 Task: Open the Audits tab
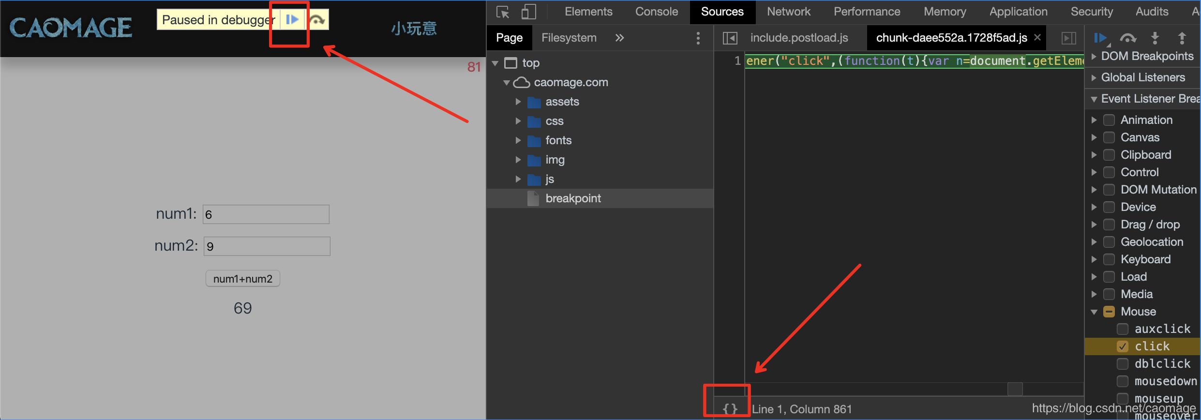[1152, 12]
